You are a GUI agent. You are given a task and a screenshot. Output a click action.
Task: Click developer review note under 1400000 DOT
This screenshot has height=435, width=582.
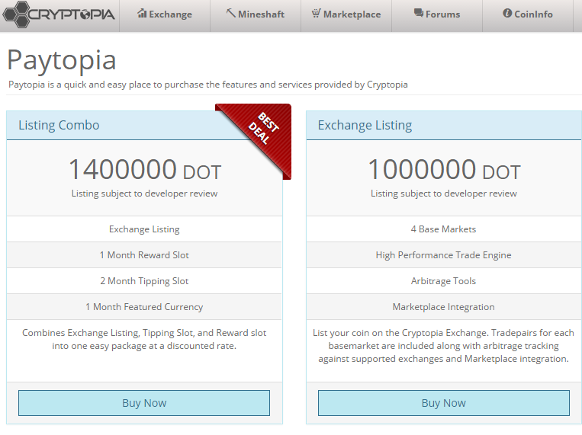point(144,194)
